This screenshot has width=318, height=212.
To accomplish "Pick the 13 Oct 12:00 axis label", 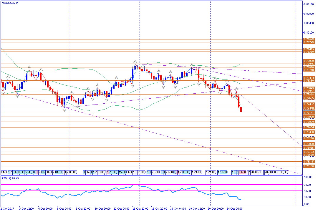I will tap(140, 209).
